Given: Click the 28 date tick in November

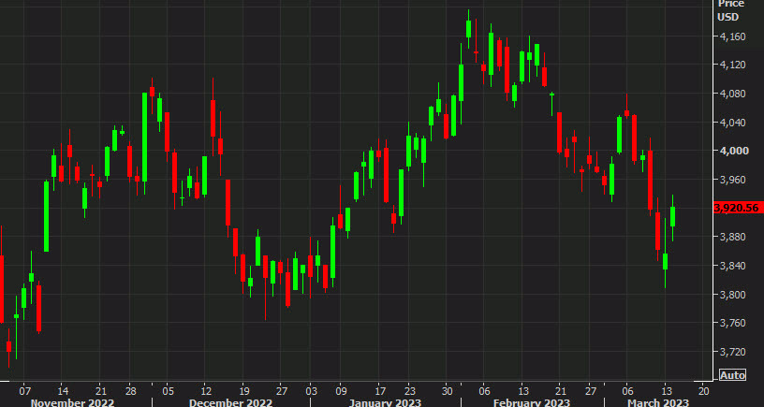Looking at the screenshot, I should pos(130,390).
